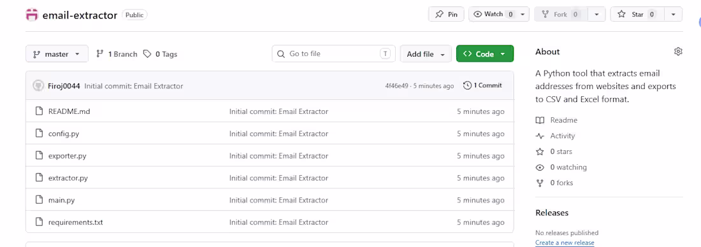Viewport: 701px width, 247px height.
Task: Go to the Readme link in About
Action: (563, 120)
